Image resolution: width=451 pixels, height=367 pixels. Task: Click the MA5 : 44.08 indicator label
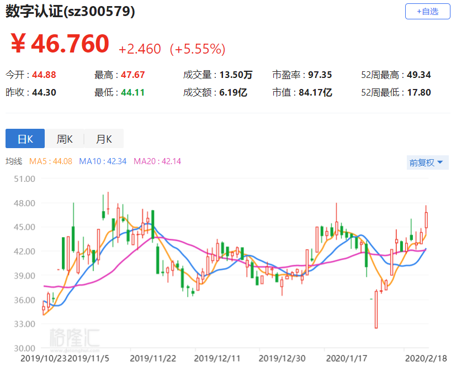pos(51,161)
